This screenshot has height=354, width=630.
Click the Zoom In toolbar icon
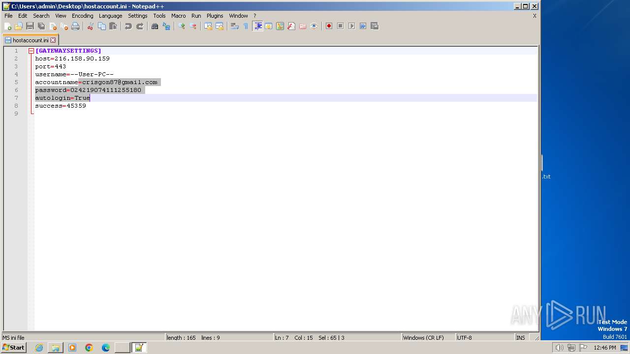point(182,26)
